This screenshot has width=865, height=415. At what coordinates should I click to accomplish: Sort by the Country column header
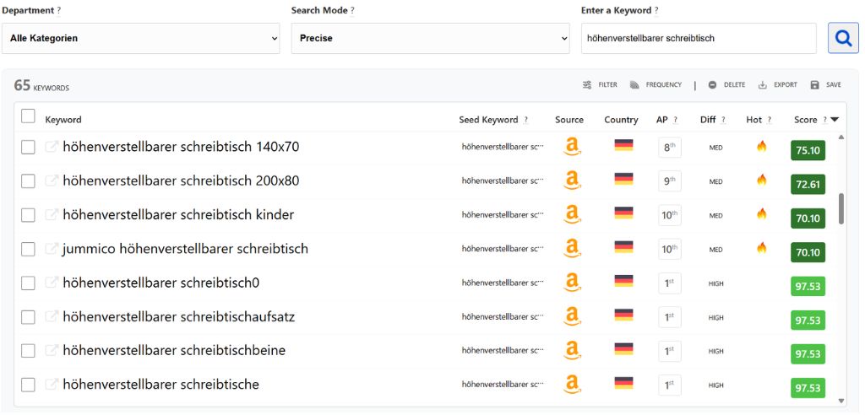pos(621,120)
